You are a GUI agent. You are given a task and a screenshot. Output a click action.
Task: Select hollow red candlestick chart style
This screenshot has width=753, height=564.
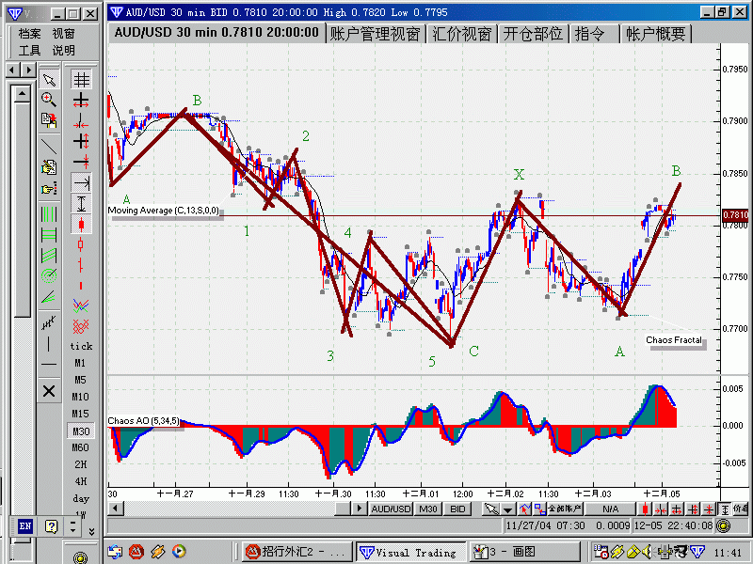click(81, 244)
